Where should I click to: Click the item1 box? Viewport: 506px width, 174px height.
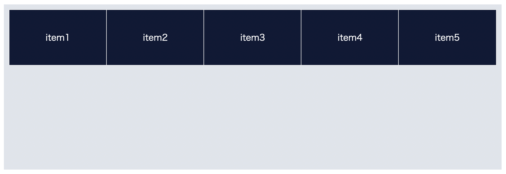[x=58, y=37]
